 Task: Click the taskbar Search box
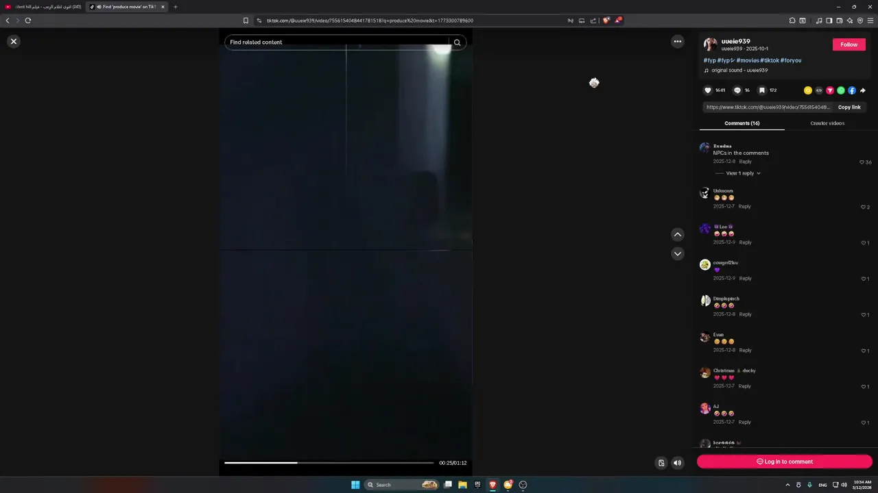[402, 485]
